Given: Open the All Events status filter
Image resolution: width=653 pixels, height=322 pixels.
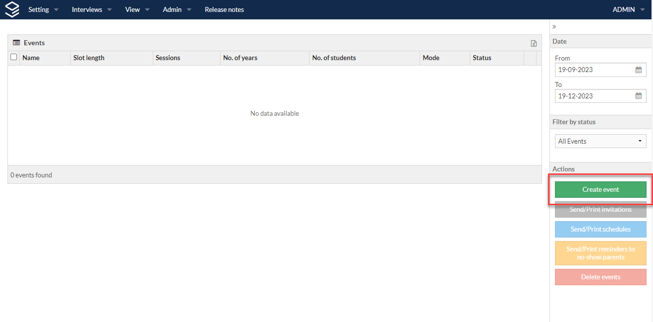Looking at the screenshot, I should (x=601, y=141).
